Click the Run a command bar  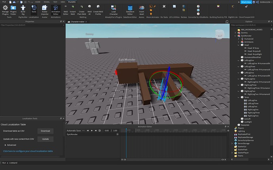point(136,163)
